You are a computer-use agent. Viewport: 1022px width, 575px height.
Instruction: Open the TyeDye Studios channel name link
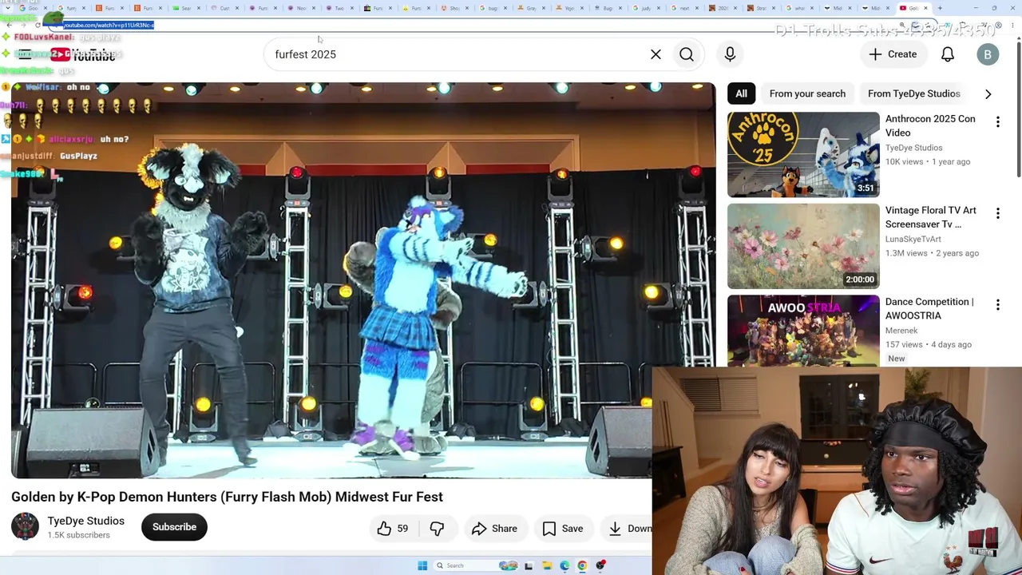pyautogui.click(x=86, y=521)
